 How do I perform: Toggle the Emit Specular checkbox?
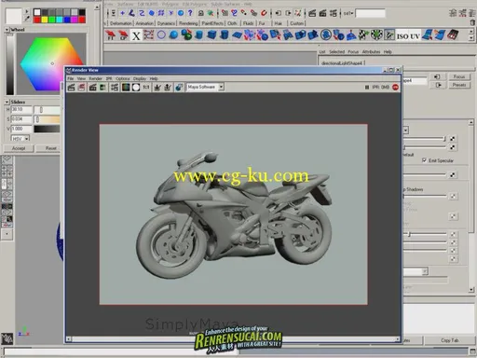(x=424, y=160)
